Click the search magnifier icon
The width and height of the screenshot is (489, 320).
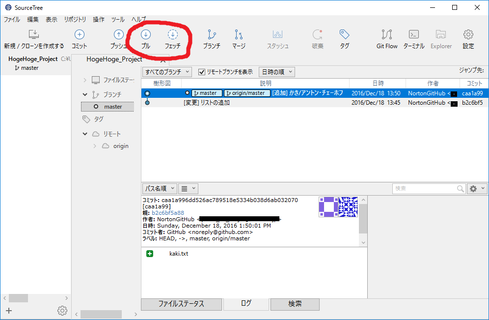click(461, 189)
